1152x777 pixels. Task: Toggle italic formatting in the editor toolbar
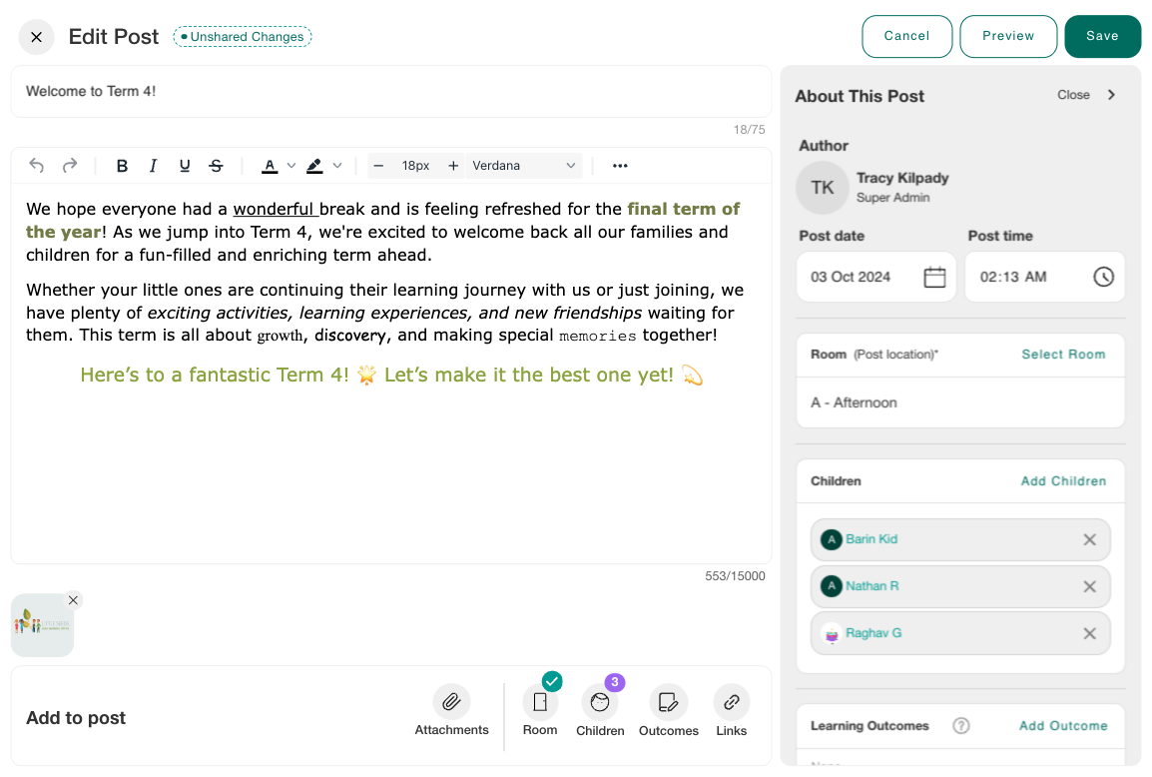pyautogui.click(x=153, y=165)
